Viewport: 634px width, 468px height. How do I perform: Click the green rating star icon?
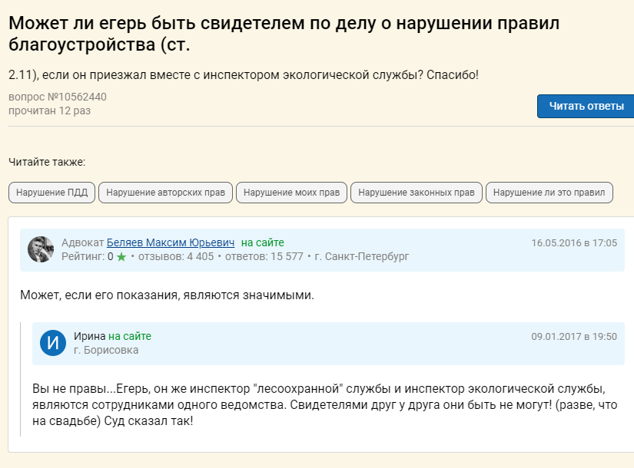point(121,256)
